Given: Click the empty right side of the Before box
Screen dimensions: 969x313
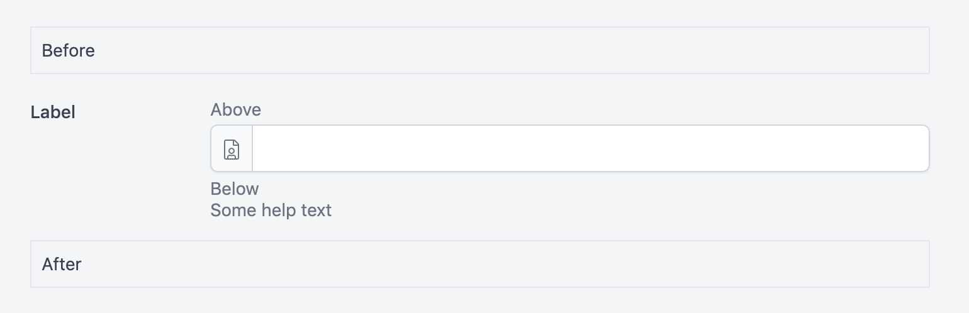Looking at the screenshot, I should point(818,51).
